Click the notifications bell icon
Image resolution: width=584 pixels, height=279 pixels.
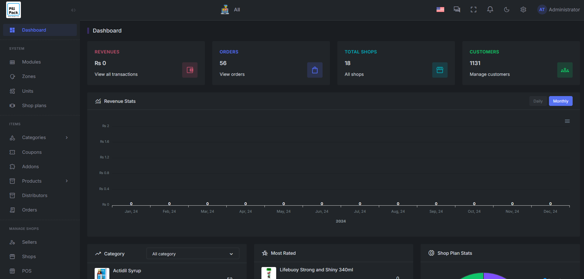click(490, 10)
